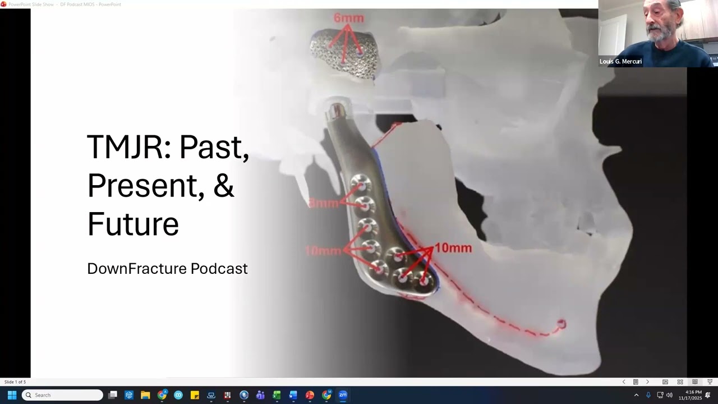Image resolution: width=718 pixels, height=404 pixels.
Task: Start Slide Show view icon
Action: (x=710, y=382)
